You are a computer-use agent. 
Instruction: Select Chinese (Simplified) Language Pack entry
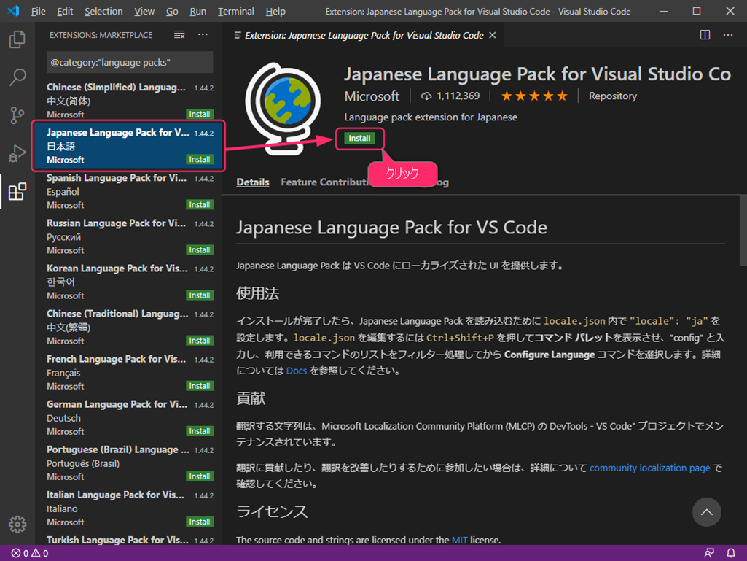130,101
